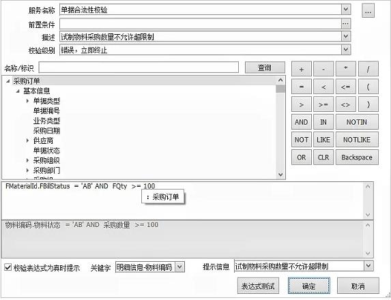Click the multiply asterisk operator button

[x=345, y=69]
